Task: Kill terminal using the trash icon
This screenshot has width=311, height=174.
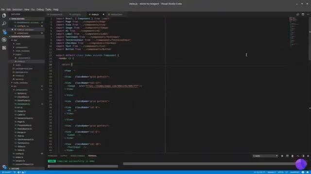Action: tap(293, 156)
